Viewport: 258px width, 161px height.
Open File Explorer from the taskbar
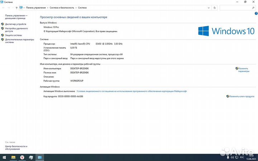click(x=14, y=157)
